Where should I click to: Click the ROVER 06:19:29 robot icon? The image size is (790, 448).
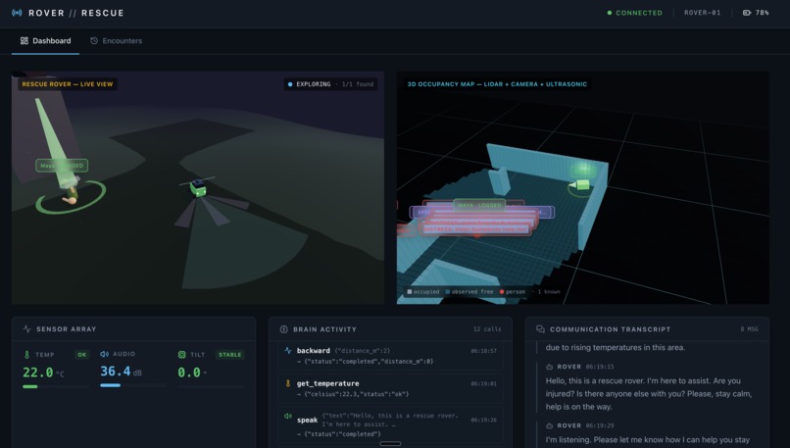click(550, 425)
